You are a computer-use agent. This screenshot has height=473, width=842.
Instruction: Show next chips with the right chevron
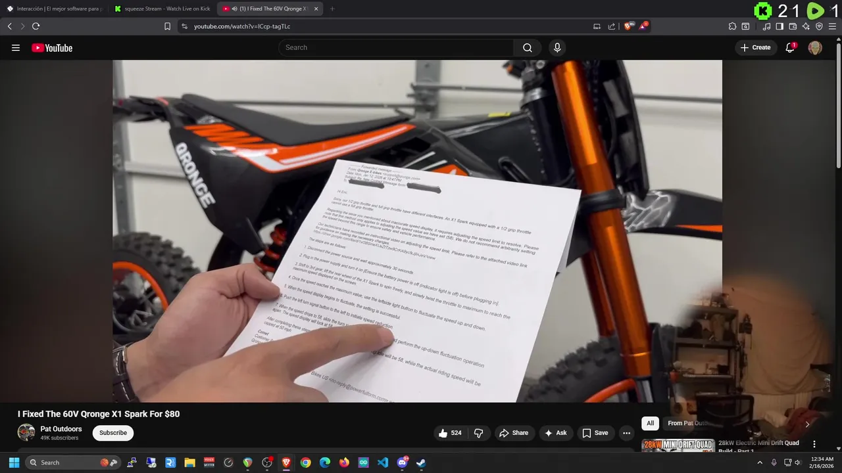point(807,424)
